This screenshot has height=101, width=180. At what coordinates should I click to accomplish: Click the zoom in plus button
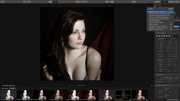(x=86, y=2)
